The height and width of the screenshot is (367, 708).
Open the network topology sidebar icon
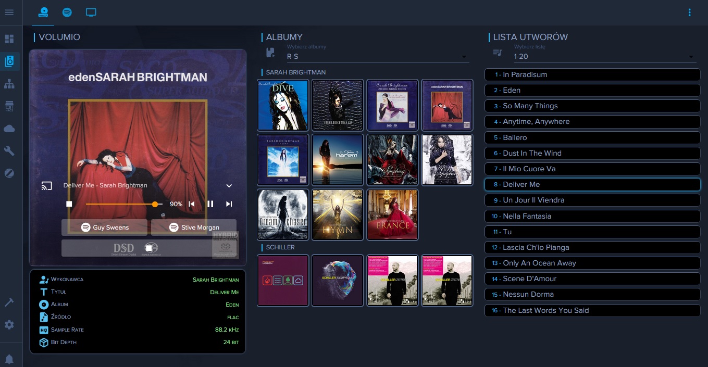[9, 84]
